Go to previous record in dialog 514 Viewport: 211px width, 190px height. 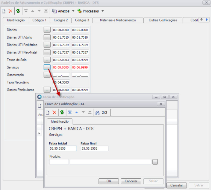[x=77, y=112]
